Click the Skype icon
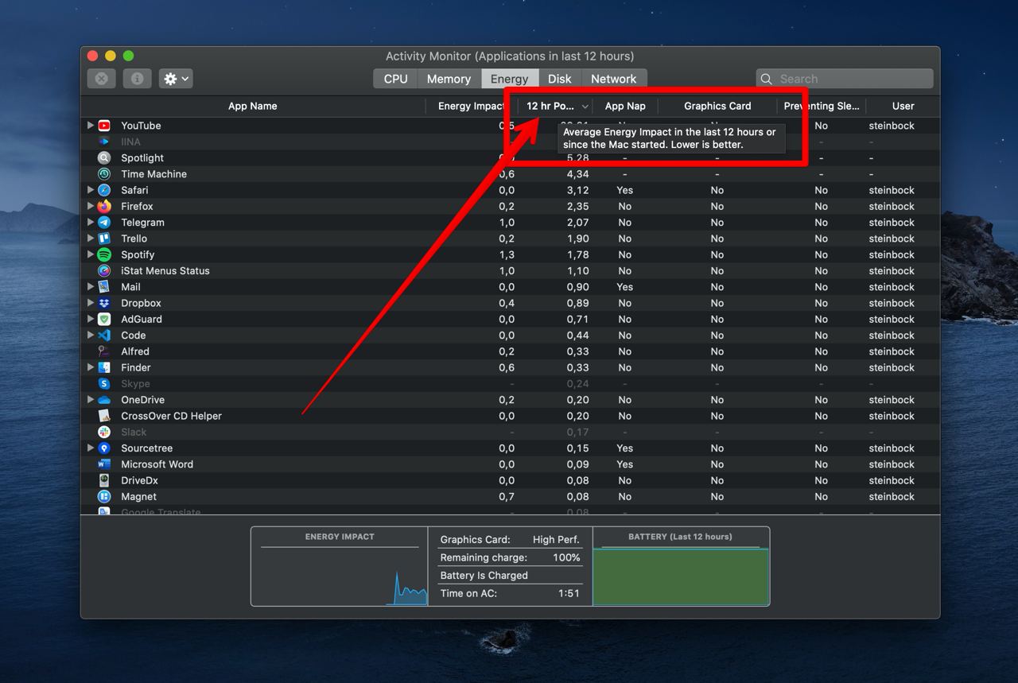1018x683 pixels. click(x=104, y=384)
